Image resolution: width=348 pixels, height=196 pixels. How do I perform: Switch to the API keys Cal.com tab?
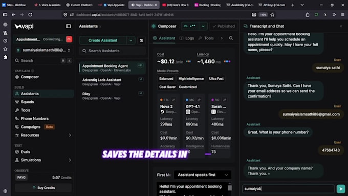272,5
